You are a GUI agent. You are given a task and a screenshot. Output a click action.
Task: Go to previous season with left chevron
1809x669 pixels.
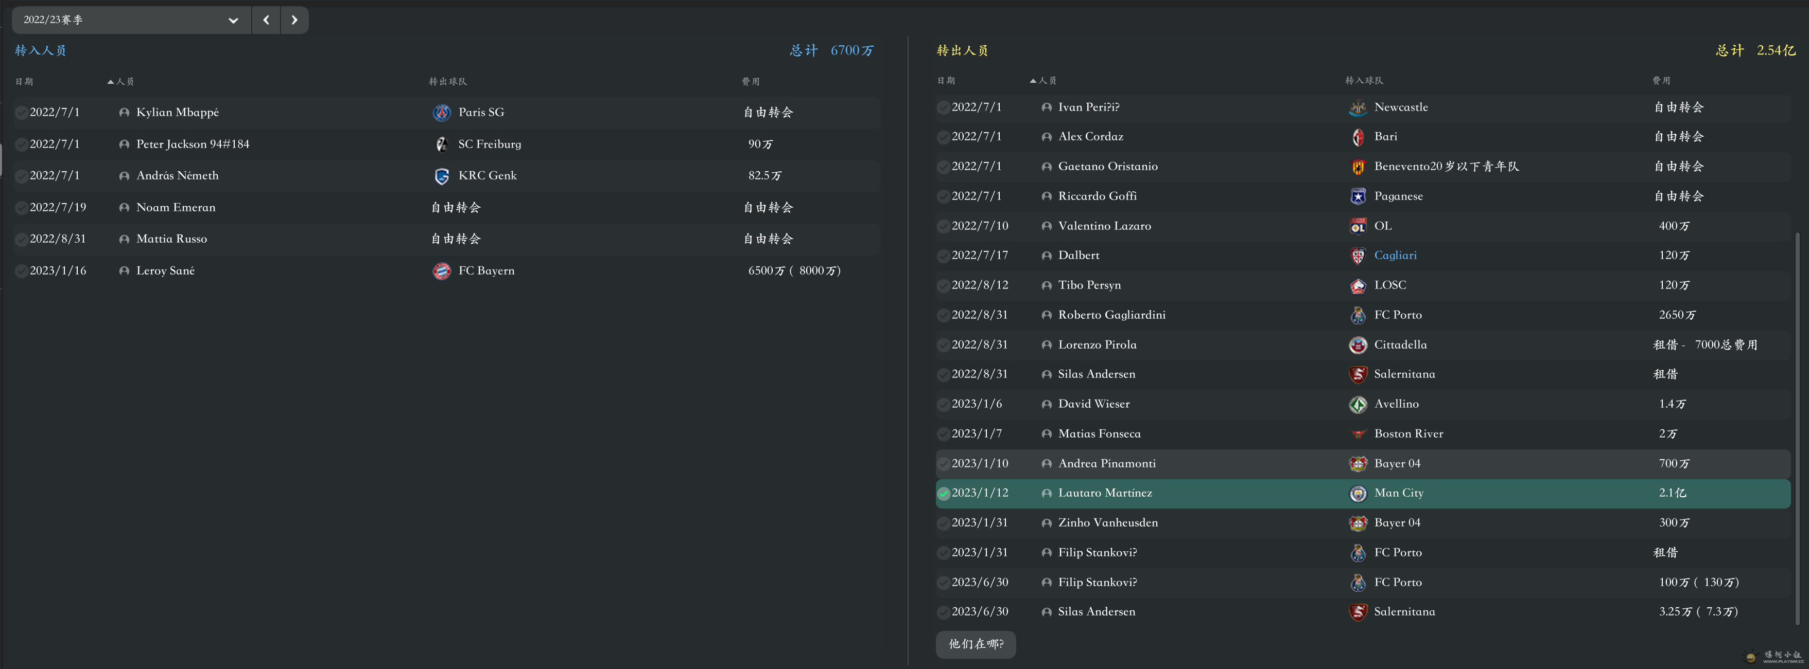266,20
